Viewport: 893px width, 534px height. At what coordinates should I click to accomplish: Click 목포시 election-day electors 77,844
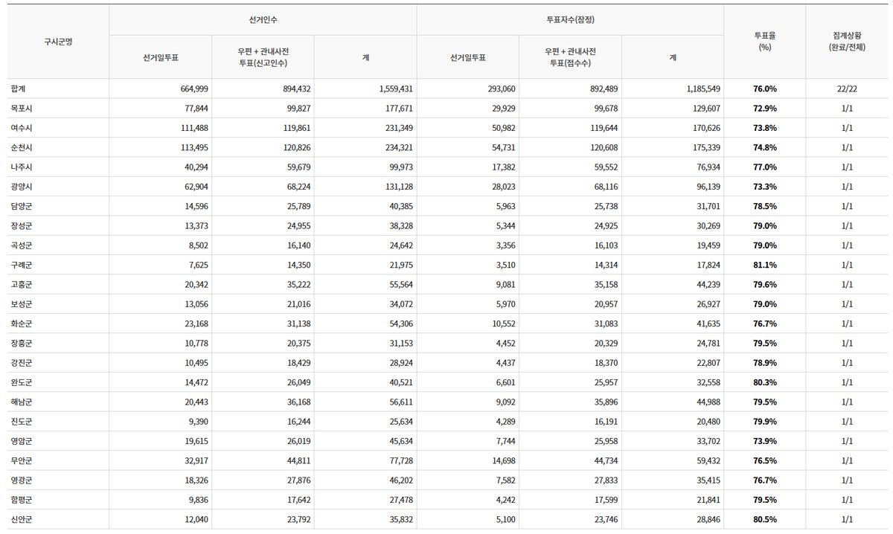(196, 109)
